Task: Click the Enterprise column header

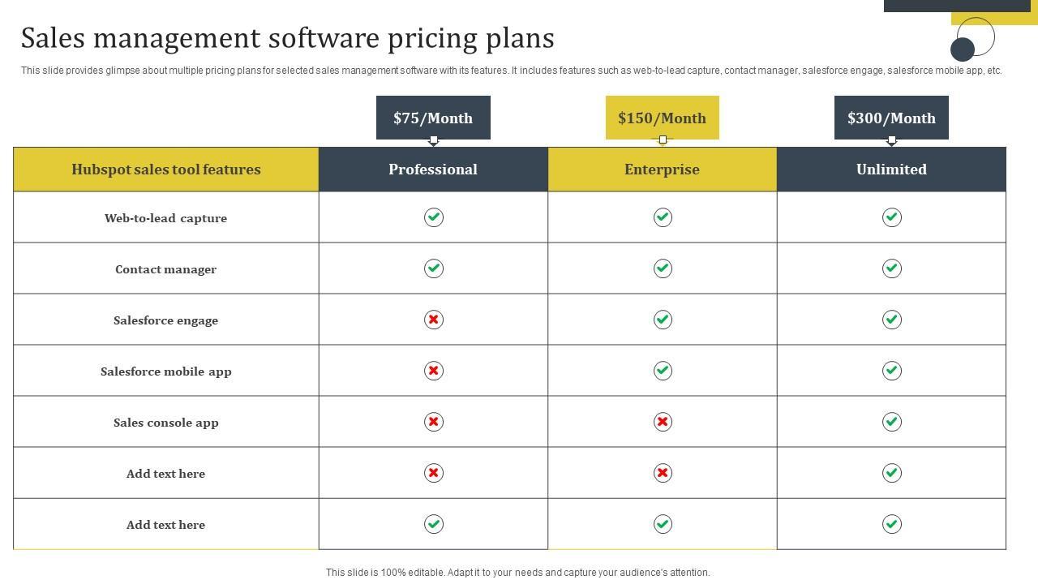Action: [x=662, y=170]
